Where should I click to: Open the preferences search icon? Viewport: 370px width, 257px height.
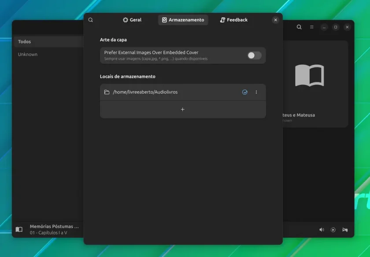pos(91,20)
